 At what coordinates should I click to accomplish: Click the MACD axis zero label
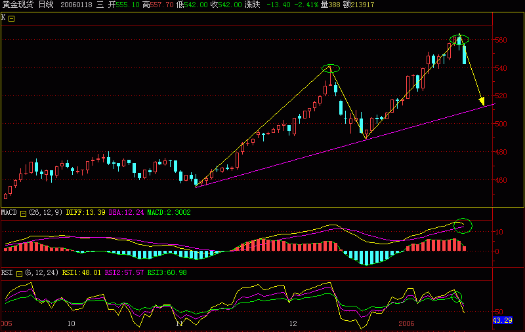click(x=497, y=251)
